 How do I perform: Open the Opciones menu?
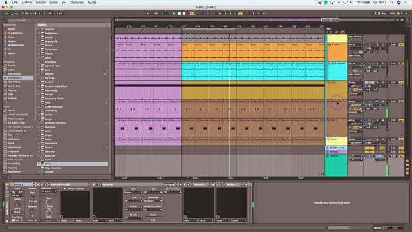77,3
